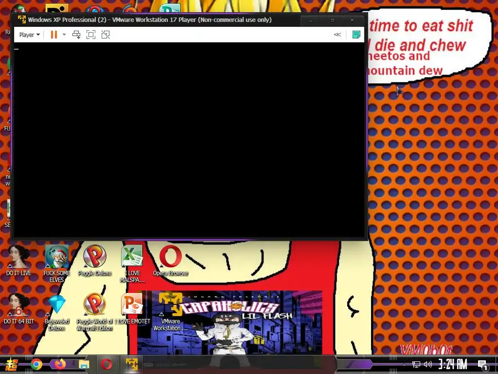Open the VMware notes/message icon
This screenshot has height=374, width=498.
pos(356,35)
